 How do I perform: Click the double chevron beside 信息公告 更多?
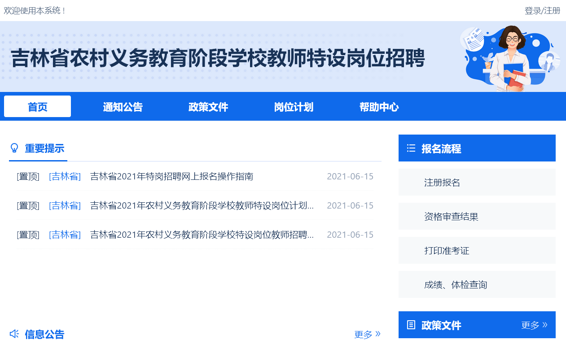point(378,334)
